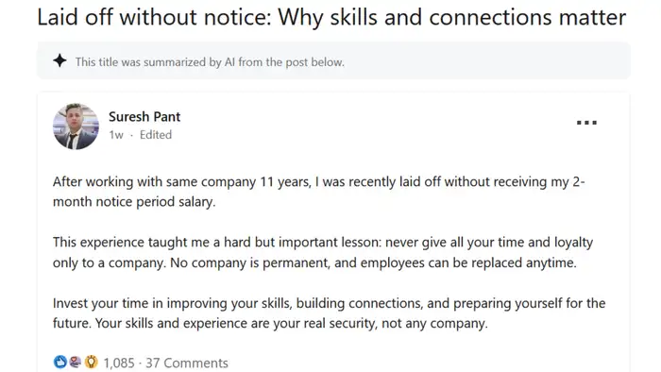Screen dimensions: 661x372
Task: Click the middle support reaction icon
Action: pos(75,362)
